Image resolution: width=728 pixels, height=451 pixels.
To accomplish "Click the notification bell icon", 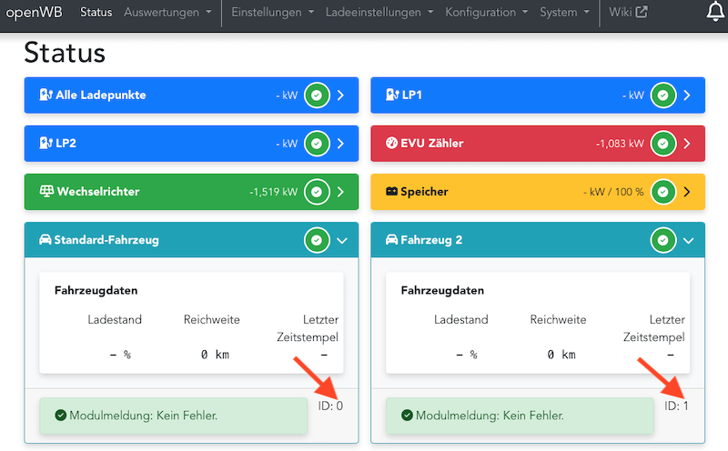I will [x=716, y=12].
